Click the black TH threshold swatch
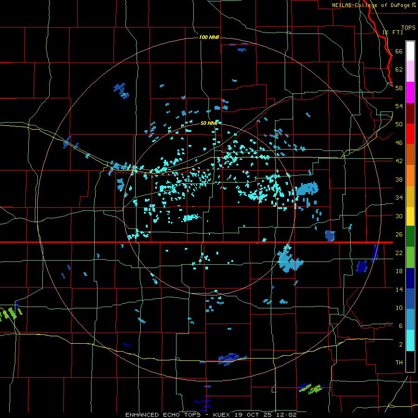 click(x=410, y=361)
